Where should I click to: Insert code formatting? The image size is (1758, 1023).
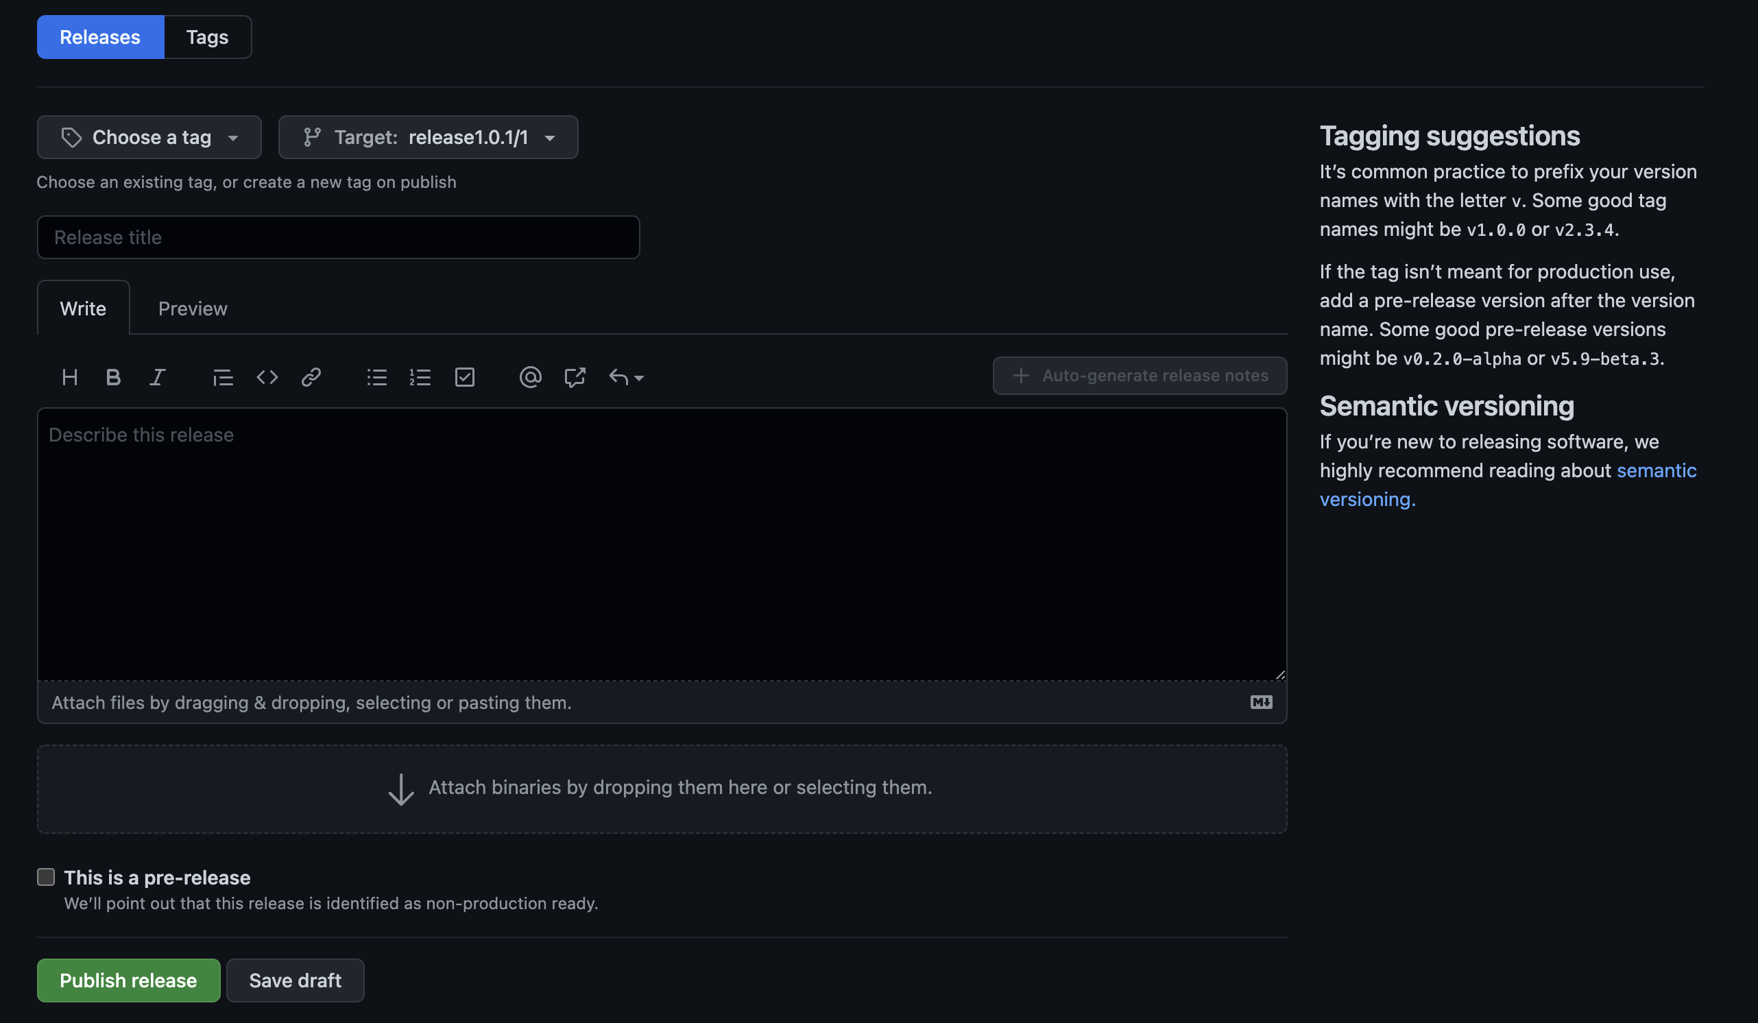267,378
